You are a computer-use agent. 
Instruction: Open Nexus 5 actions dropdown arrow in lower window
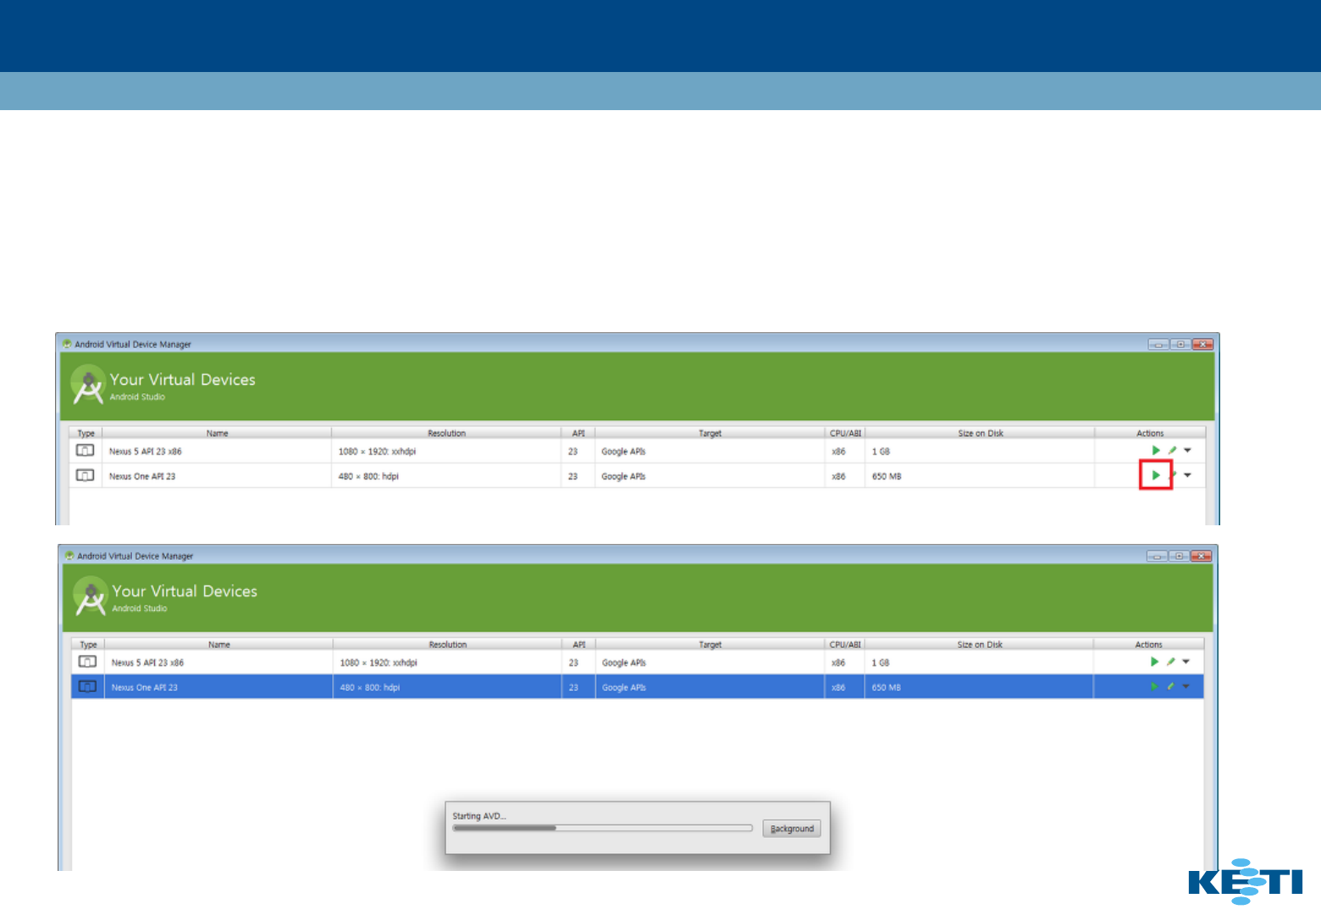1186,662
